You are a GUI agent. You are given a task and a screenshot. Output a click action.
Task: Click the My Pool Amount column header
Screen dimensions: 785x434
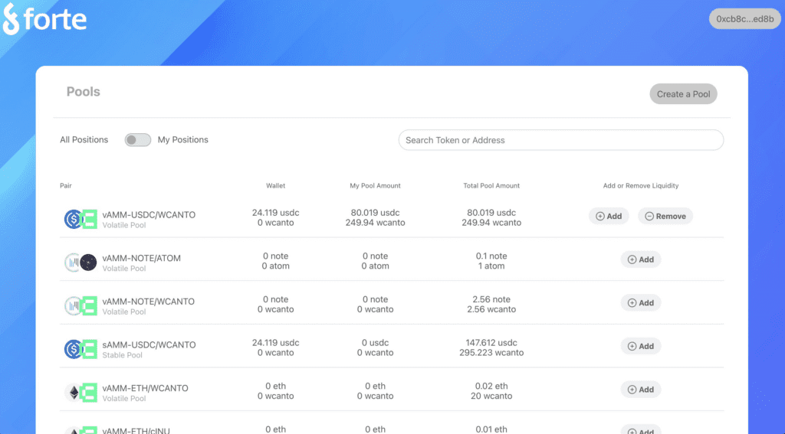coord(375,185)
